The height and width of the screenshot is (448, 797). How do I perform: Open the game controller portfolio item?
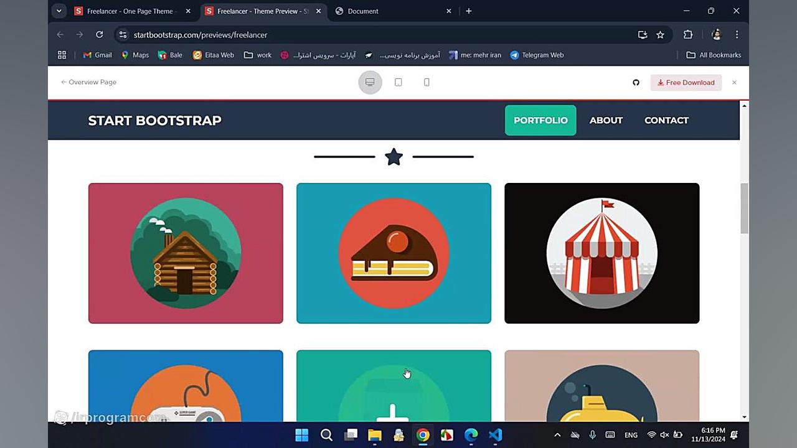(186, 386)
